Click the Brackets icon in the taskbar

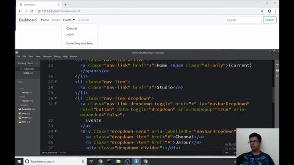pos(136,161)
